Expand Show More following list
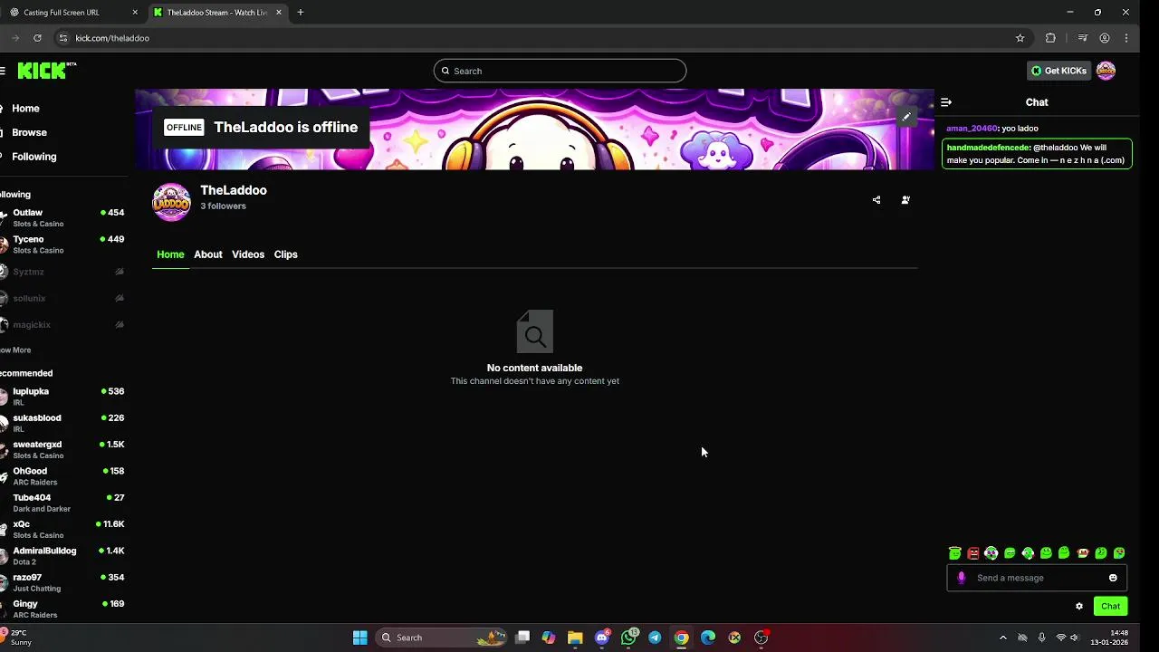Screen dimensions: 1159x652 click(15, 350)
